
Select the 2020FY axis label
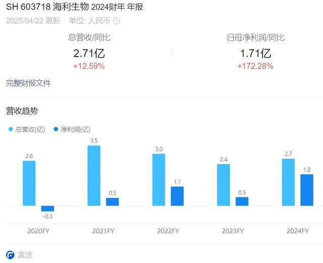(x=38, y=231)
